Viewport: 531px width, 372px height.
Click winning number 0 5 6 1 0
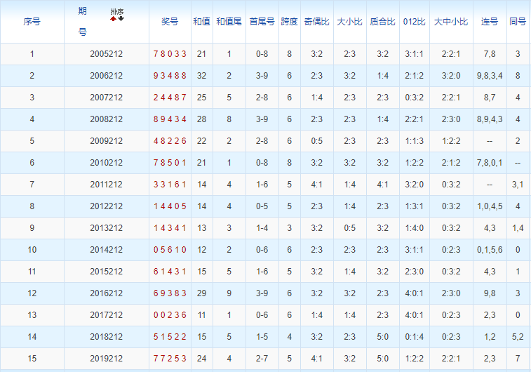pyautogui.click(x=170, y=250)
